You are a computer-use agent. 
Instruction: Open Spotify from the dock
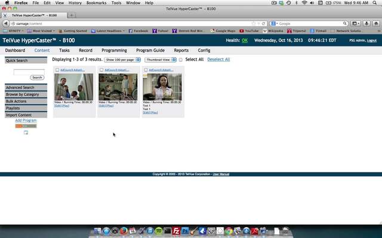159,230
